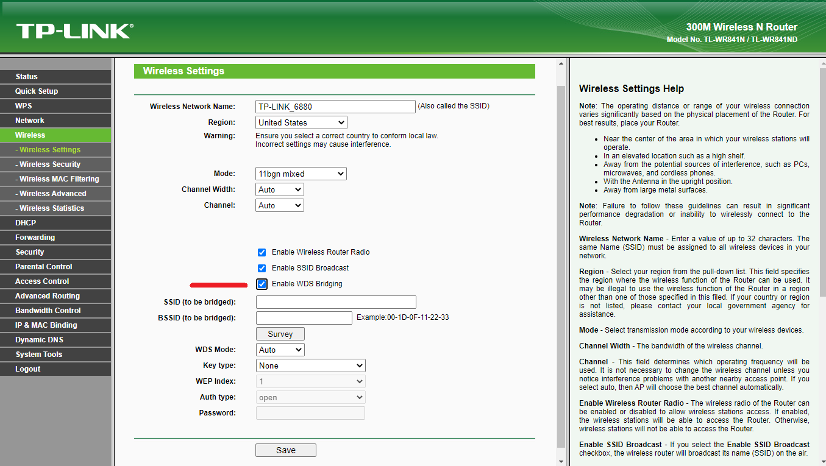
Task: Open Parental Control
Action: click(x=55, y=267)
